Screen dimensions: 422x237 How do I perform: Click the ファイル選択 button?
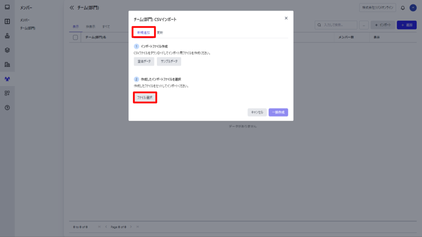point(145,97)
